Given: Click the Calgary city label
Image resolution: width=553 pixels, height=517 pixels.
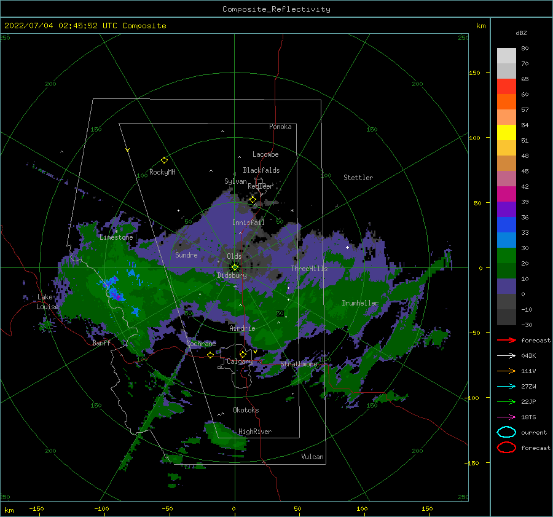Looking at the screenshot, I should pyautogui.click(x=240, y=361).
